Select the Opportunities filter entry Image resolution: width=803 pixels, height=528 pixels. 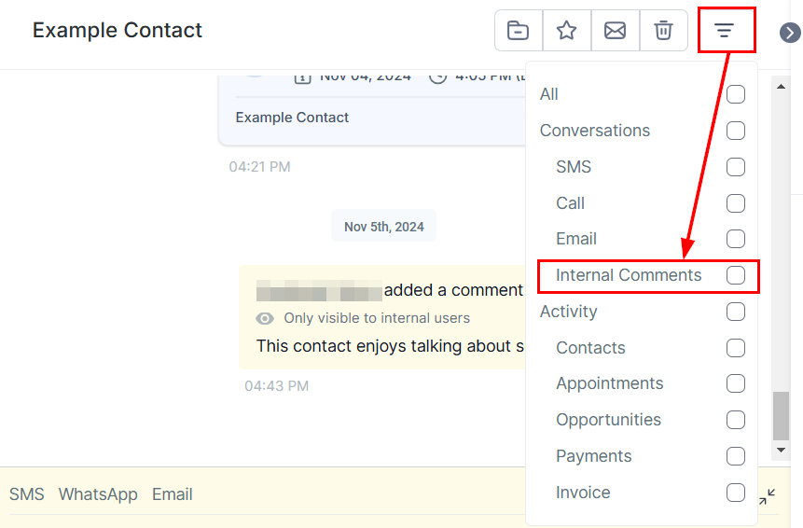coord(736,420)
